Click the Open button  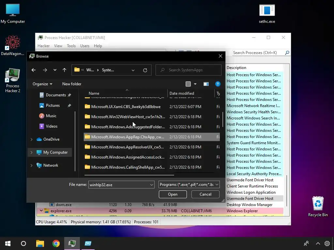click(x=173, y=194)
